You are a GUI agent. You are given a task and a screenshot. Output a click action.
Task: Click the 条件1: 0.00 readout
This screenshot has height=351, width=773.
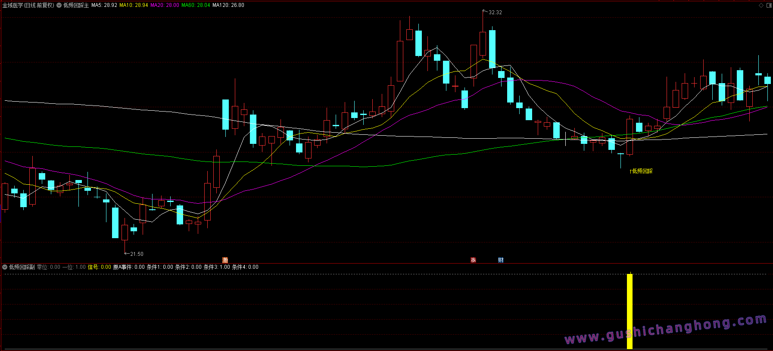160,267
